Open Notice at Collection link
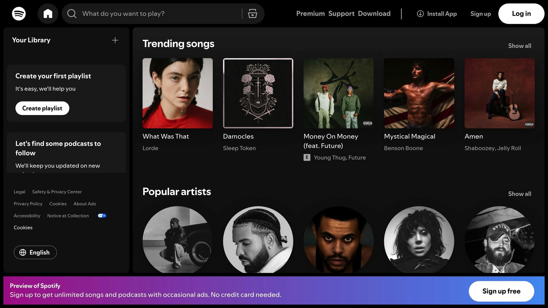Image resolution: width=548 pixels, height=308 pixels. tap(68, 216)
